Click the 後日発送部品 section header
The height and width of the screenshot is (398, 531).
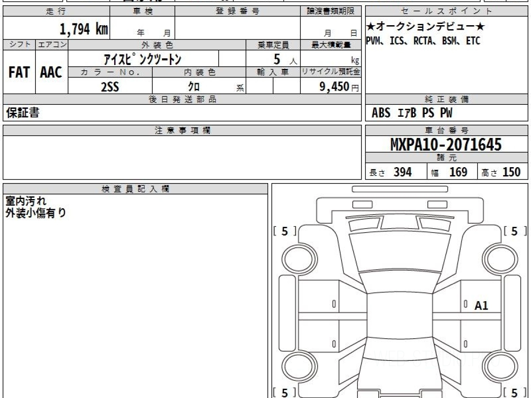pos(182,99)
